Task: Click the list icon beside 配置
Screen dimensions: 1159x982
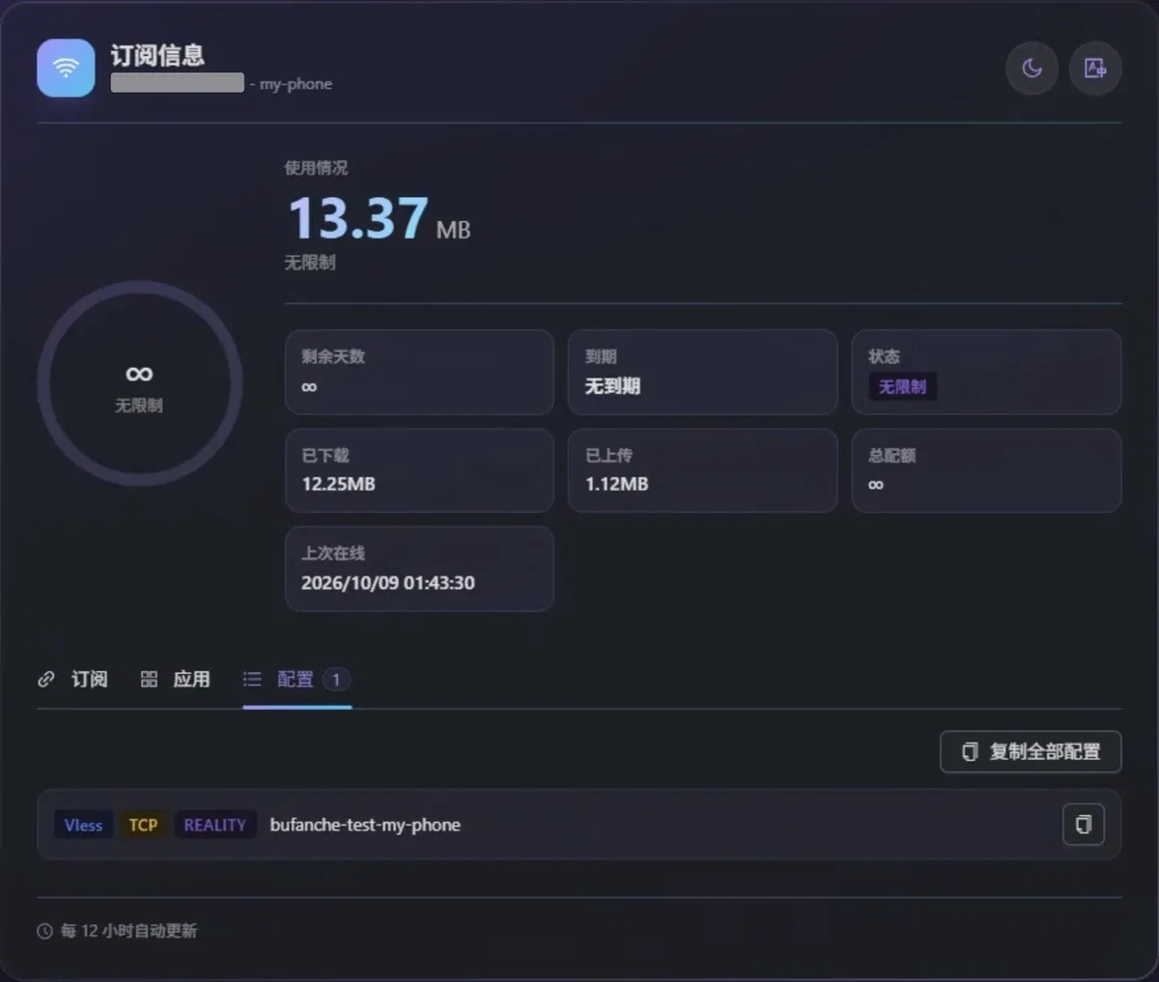Action: pyautogui.click(x=252, y=680)
